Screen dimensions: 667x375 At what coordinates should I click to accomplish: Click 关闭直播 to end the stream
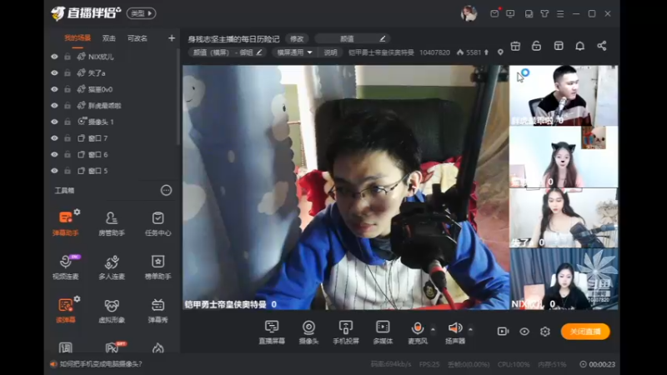[585, 332]
